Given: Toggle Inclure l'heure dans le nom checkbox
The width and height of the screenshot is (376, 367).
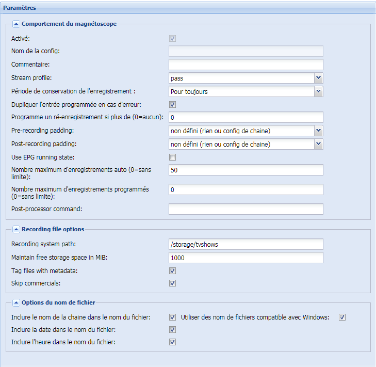Looking at the screenshot, I should [172, 342].
